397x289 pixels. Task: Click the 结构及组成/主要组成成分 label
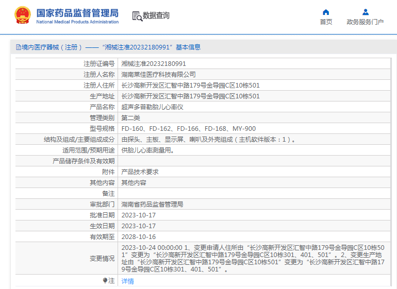pos(79,140)
